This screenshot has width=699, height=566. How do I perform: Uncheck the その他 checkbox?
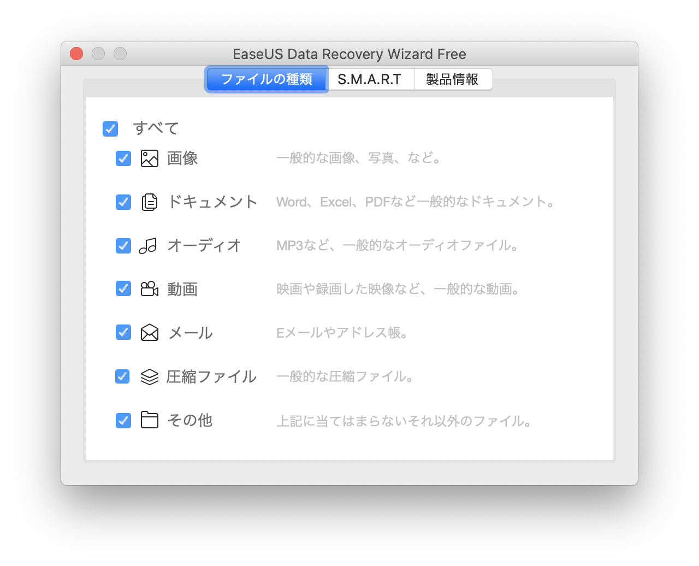(123, 420)
